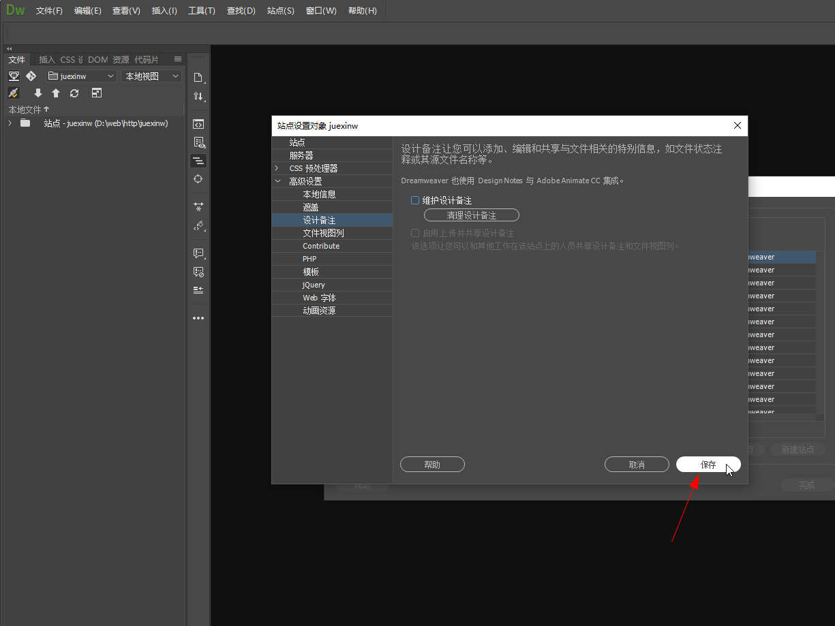The image size is (835, 626).
Task: Collapse the 高级设置 category
Action: tap(277, 181)
